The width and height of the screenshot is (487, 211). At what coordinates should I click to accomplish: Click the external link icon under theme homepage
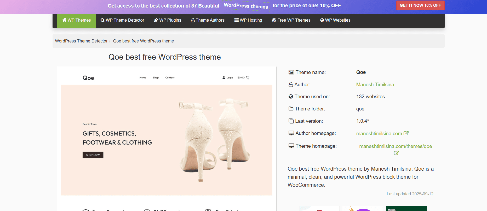click(397, 153)
